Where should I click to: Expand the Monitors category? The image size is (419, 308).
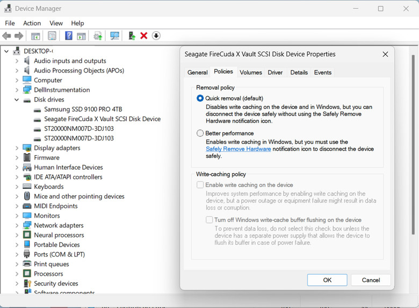(17, 216)
